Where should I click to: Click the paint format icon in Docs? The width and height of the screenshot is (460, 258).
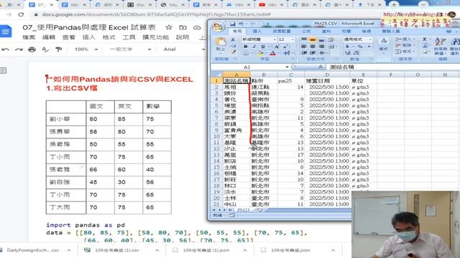(58, 49)
